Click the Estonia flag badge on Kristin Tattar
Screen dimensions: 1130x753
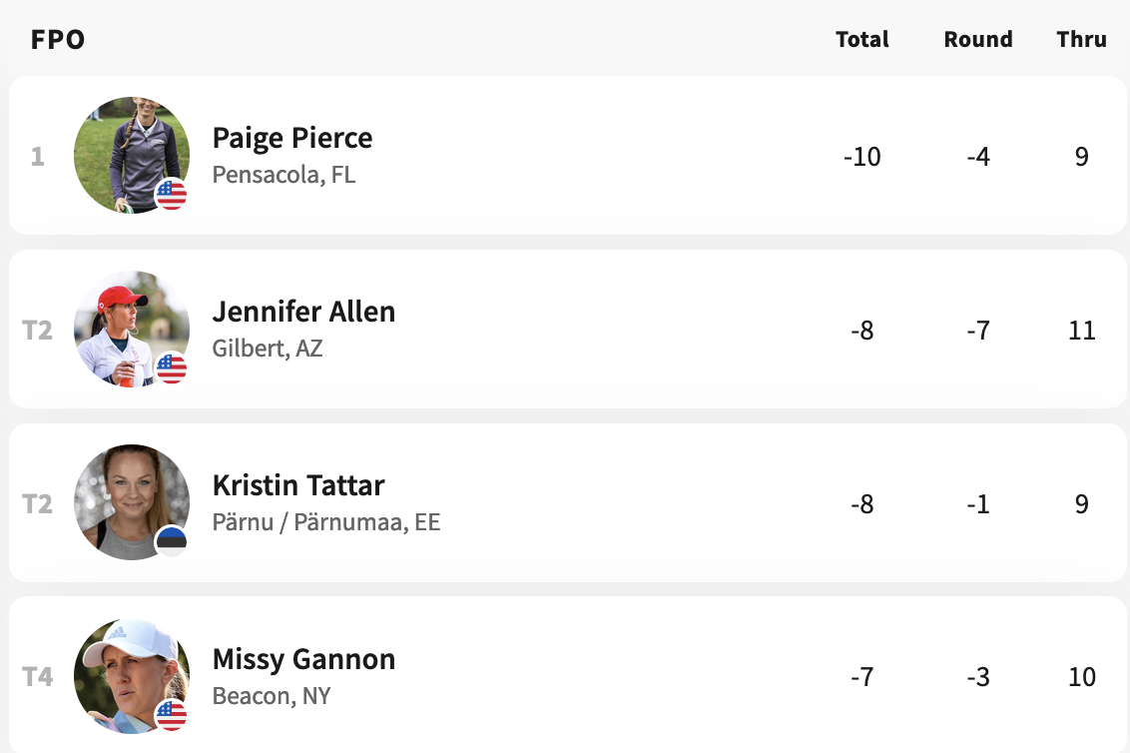click(172, 541)
